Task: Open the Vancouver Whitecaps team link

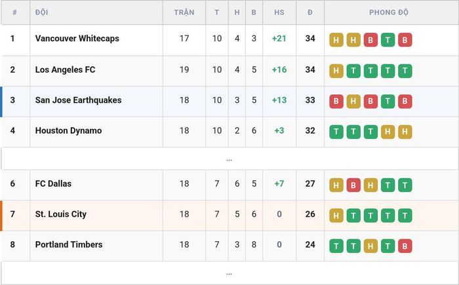Action: pyautogui.click(x=77, y=39)
